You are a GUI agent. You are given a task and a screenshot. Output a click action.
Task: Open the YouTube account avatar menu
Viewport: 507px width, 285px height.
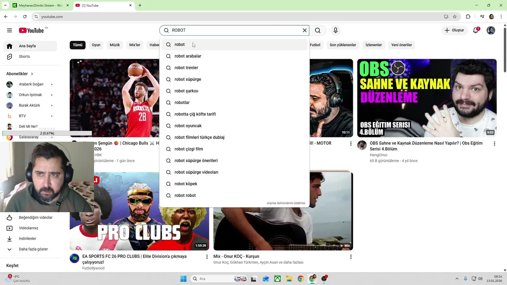click(491, 30)
